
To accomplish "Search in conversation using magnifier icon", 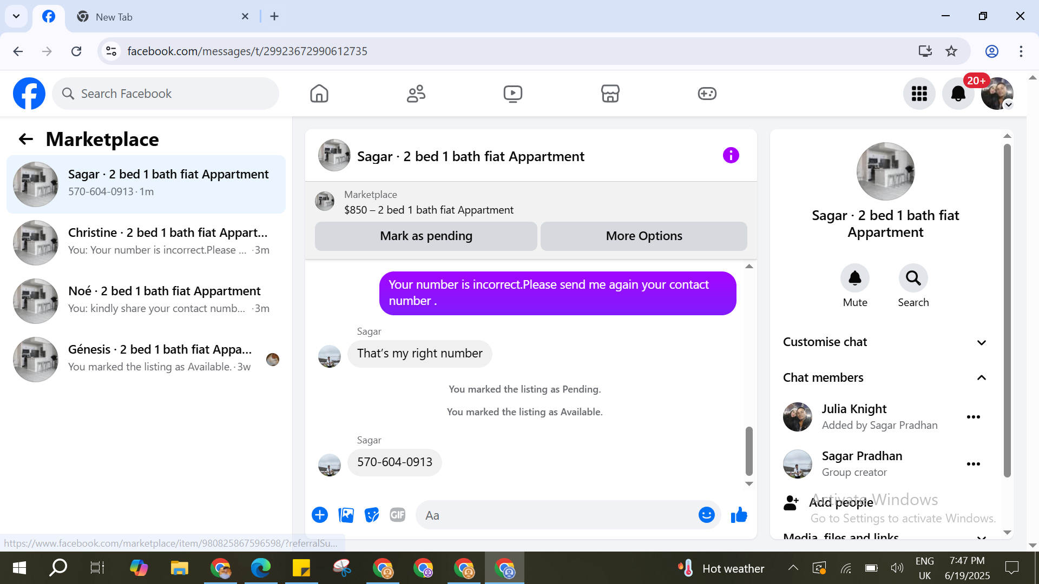I will click(913, 278).
